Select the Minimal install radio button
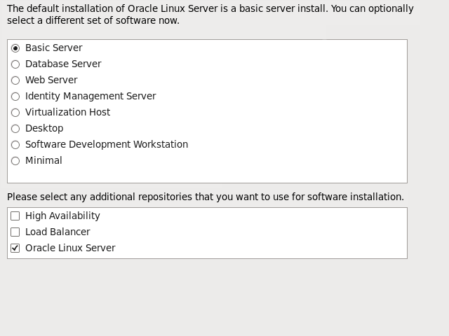449x336 pixels. coord(15,161)
